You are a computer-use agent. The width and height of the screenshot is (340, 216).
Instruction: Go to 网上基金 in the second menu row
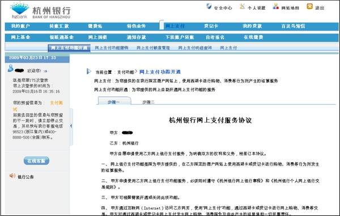20,37
